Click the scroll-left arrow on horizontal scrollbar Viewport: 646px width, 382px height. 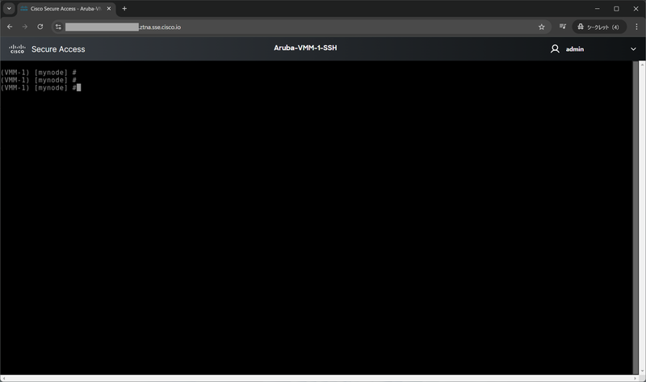click(3, 378)
